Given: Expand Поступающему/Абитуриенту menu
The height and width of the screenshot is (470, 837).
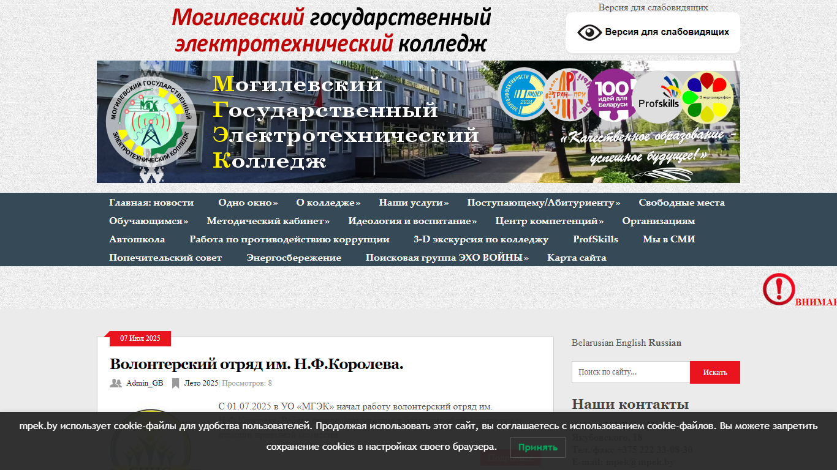Looking at the screenshot, I should (543, 203).
